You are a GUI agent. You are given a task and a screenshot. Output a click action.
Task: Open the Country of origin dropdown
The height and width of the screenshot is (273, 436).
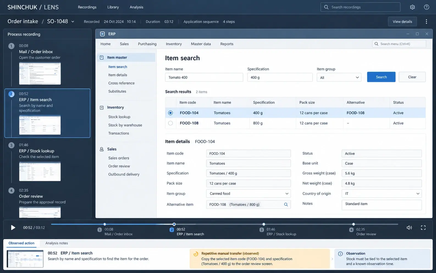coord(382,193)
